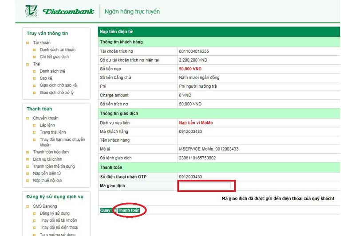The image size is (355, 236).
Task: Open Thanh toán hóa đơn
Action: [x=51, y=152]
